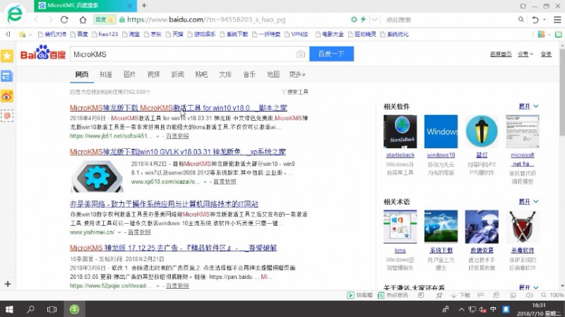Toggle browser sound speaker in status bar

[529, 295]
